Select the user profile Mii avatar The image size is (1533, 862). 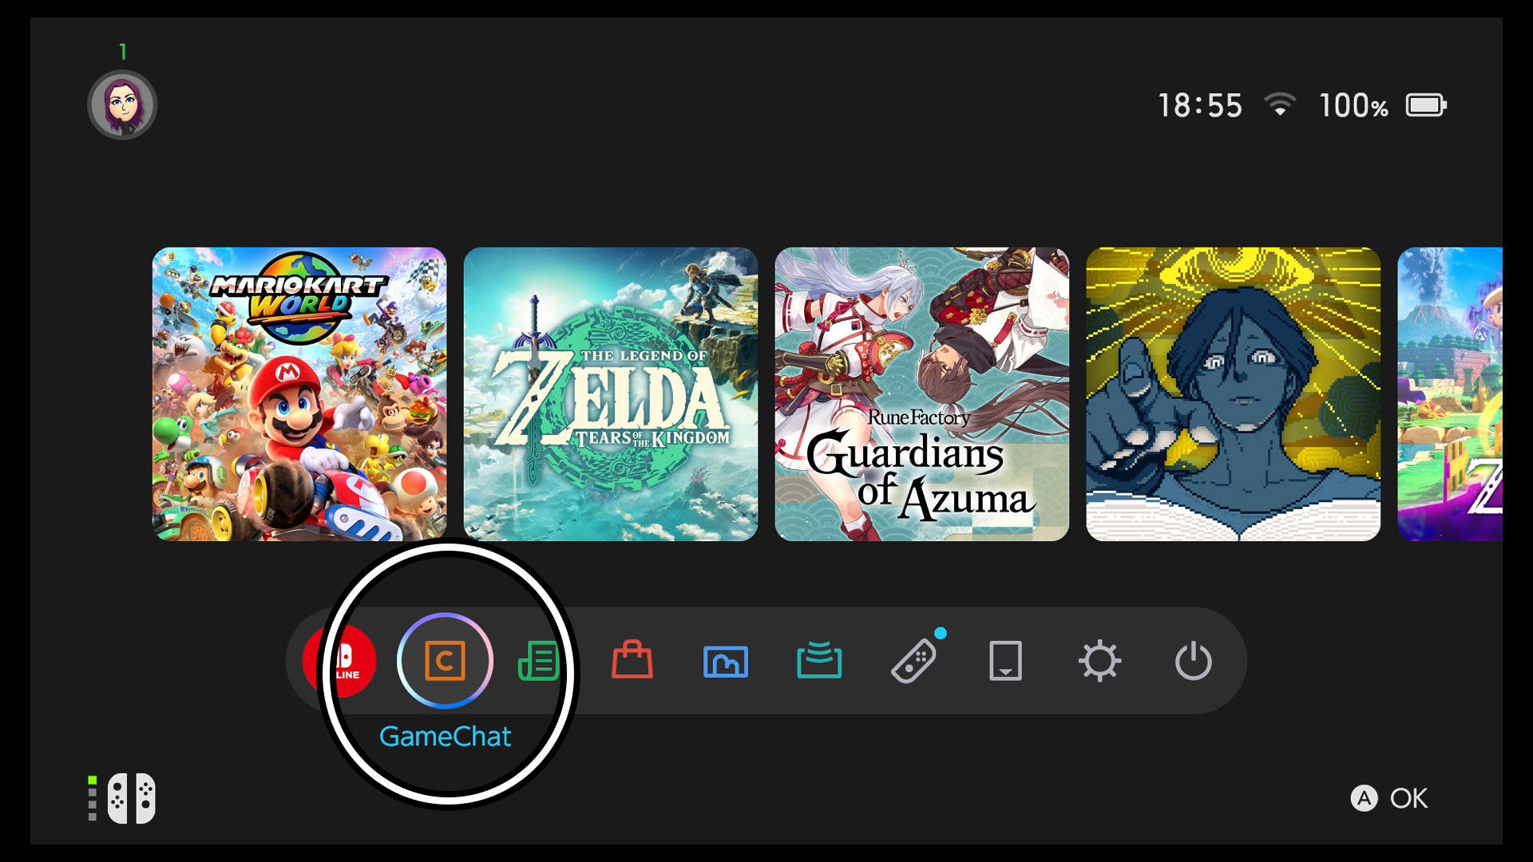pos(124,104)
